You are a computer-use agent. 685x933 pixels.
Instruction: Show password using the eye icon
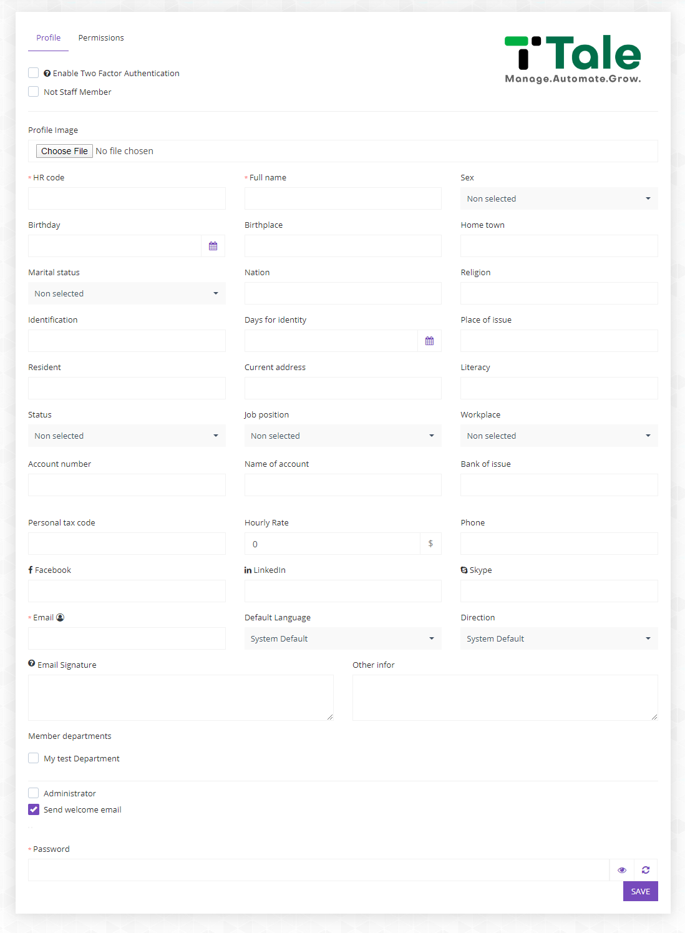click(x=622, y=870)
